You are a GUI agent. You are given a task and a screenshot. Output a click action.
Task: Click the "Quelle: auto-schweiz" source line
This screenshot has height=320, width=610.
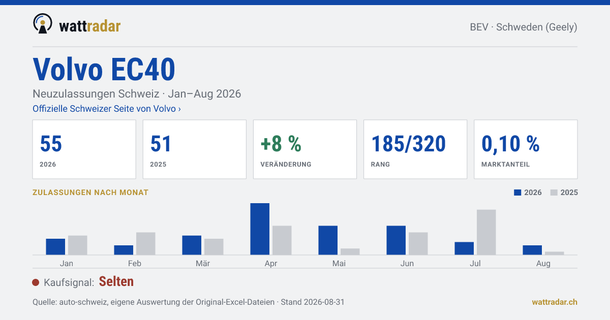click(x=189, y=302)
